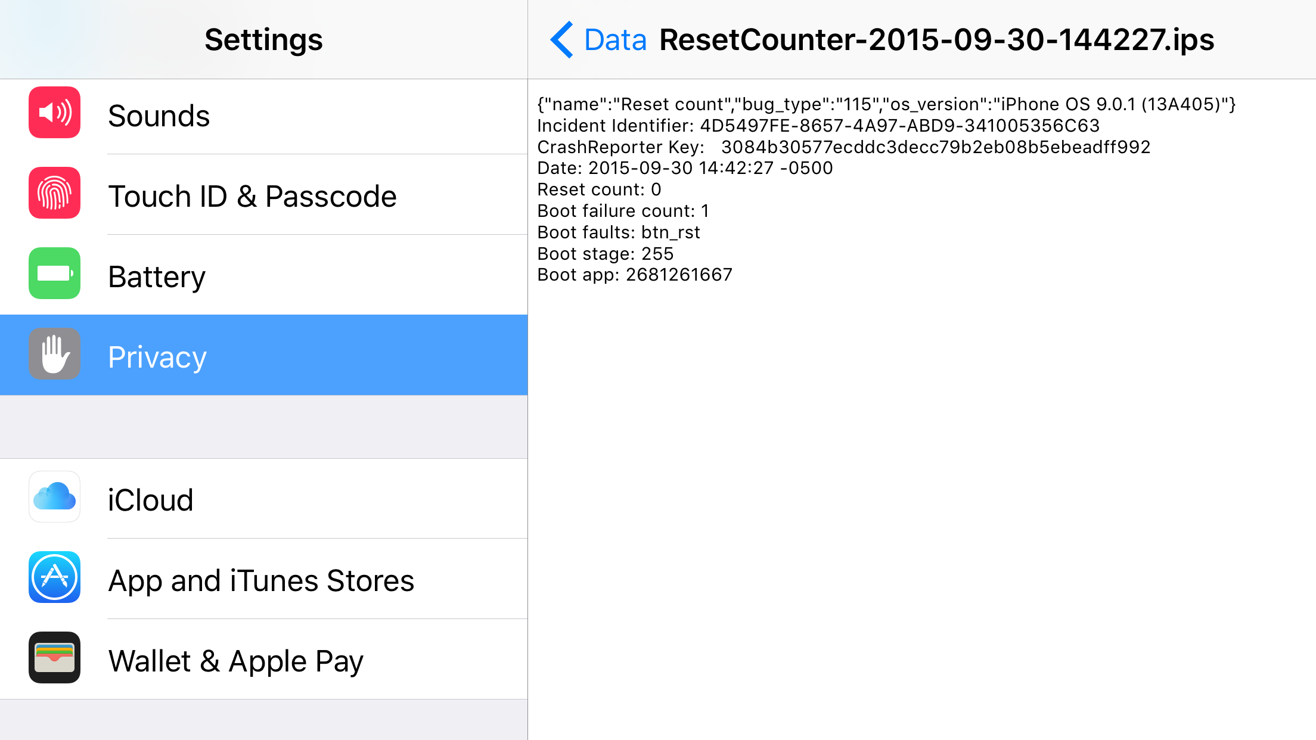The height and width of the screenshot is (740, 1316).
Task: Tap the 'Boot faults: btn_rst' line
Action: pos(619,232)
